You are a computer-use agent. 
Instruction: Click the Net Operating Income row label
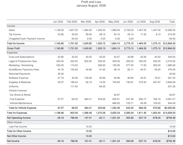19,118
